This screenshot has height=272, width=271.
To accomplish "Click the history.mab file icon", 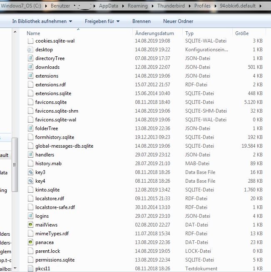I will 30,164.
